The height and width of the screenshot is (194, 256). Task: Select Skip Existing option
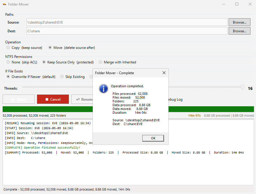pos(72,77)
